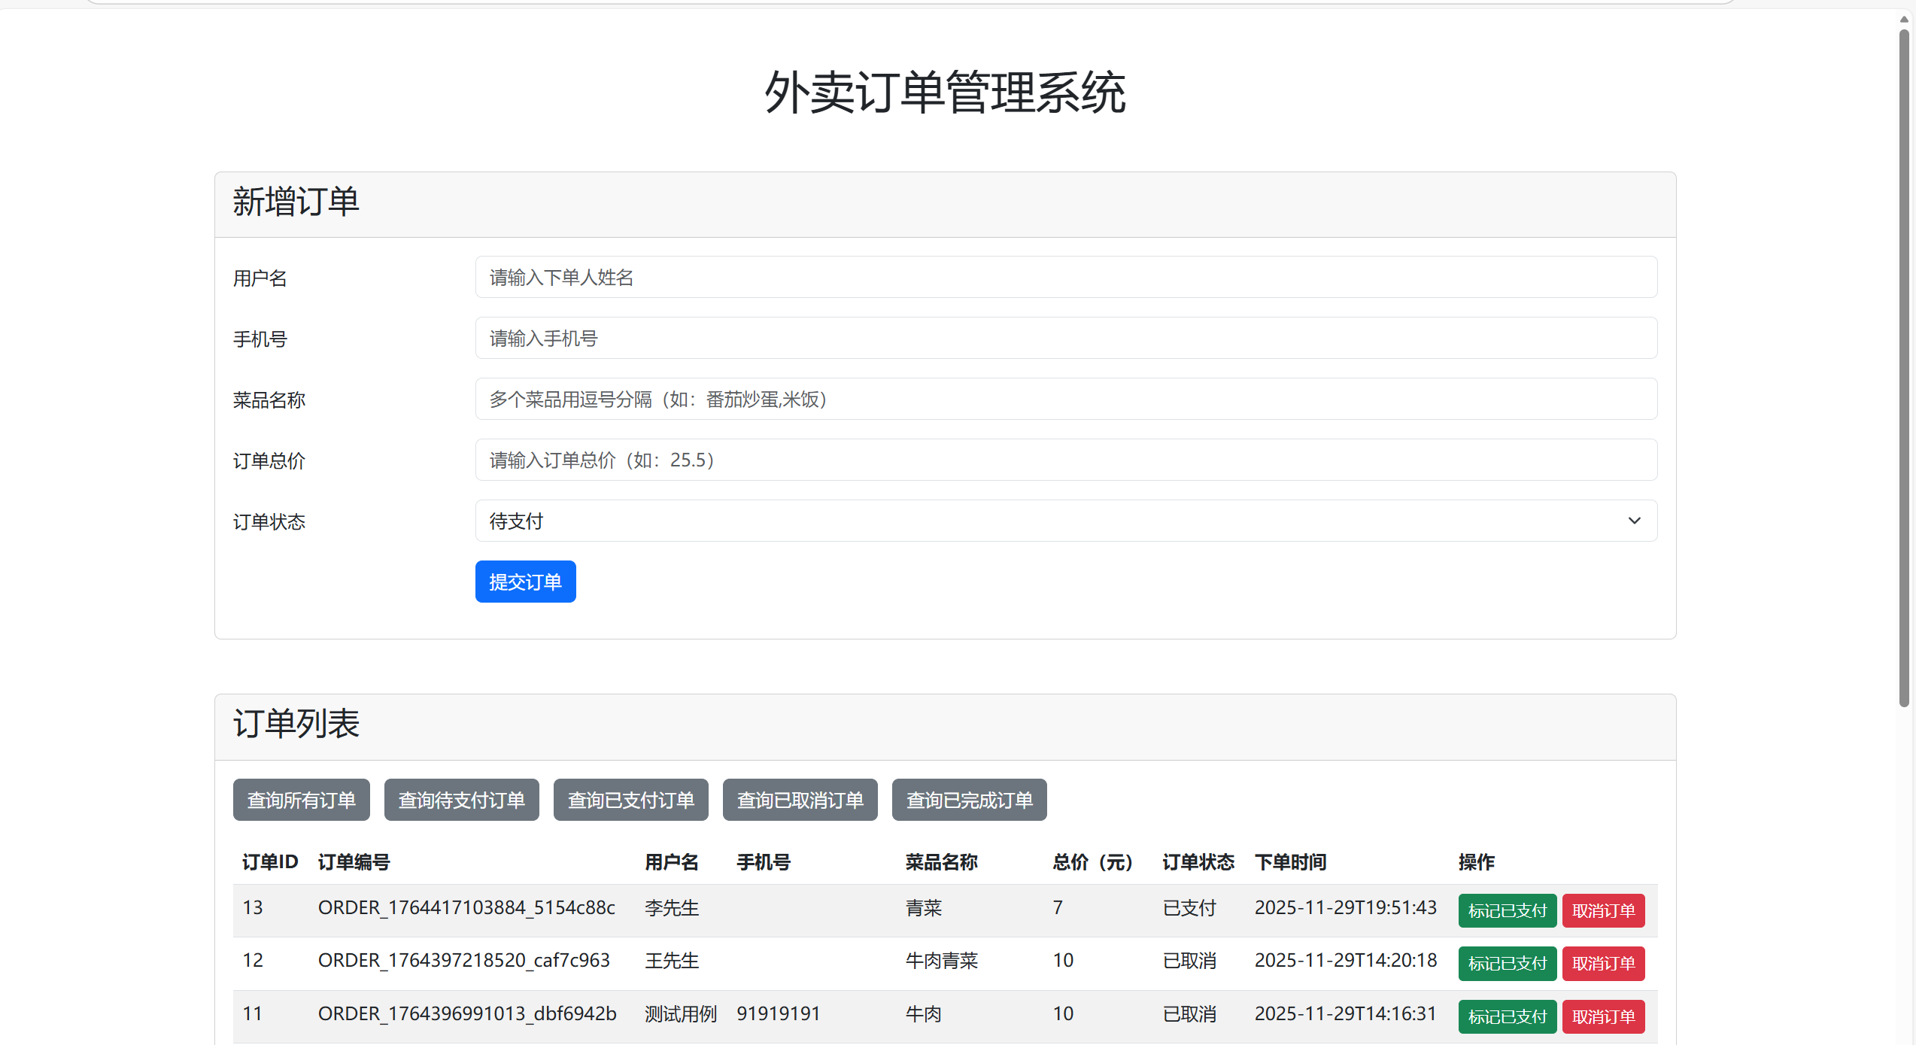Click 查询已取消订单 filter button
This screenshot has width=1916, height=1045.
point(800,800)
